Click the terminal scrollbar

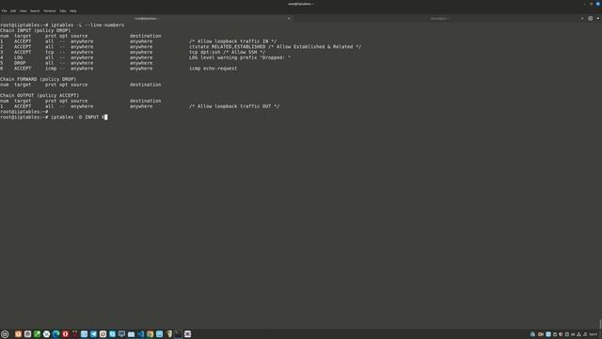[600, 324]
